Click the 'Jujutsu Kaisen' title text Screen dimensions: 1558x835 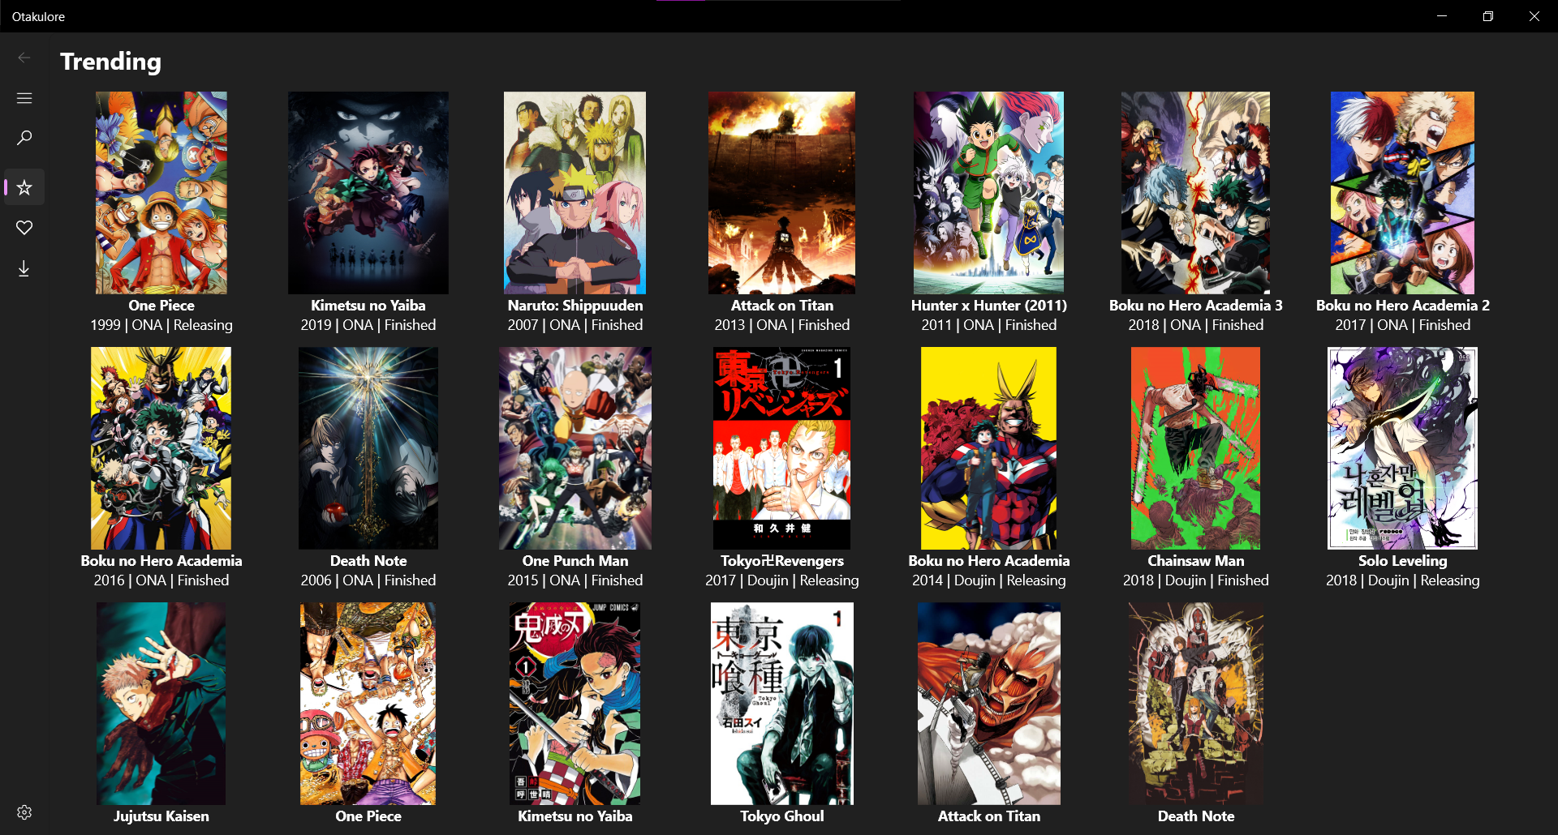pyautogui.click(x=161, y=816)
